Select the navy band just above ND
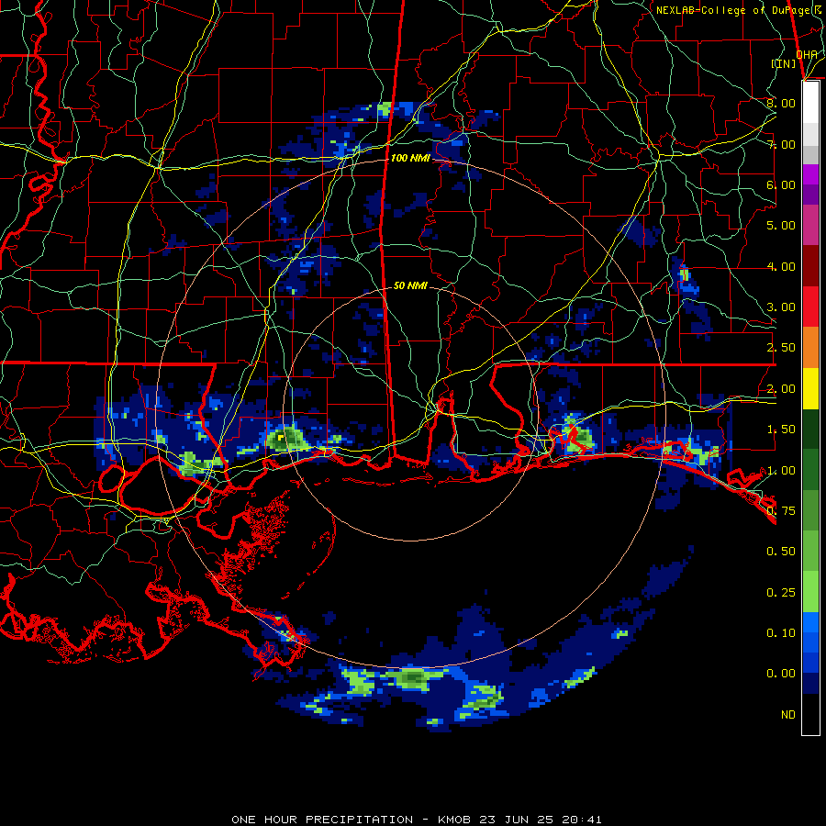 point(810,684)
